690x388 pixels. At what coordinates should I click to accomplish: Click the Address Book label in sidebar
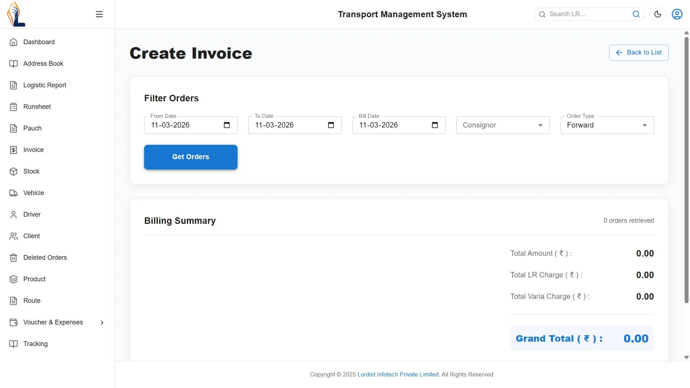coord(43,64)
